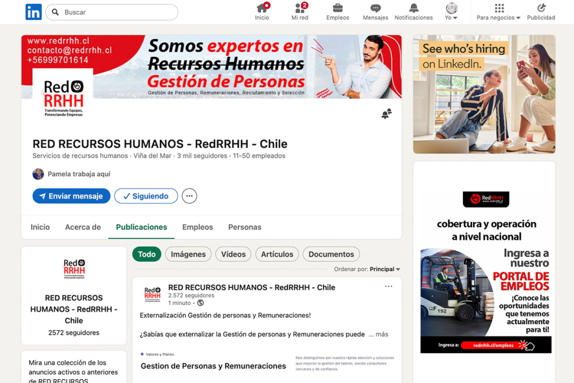Click the Publicidad advertising icon
Screen dimensions: 574x383
click(541, 8)
